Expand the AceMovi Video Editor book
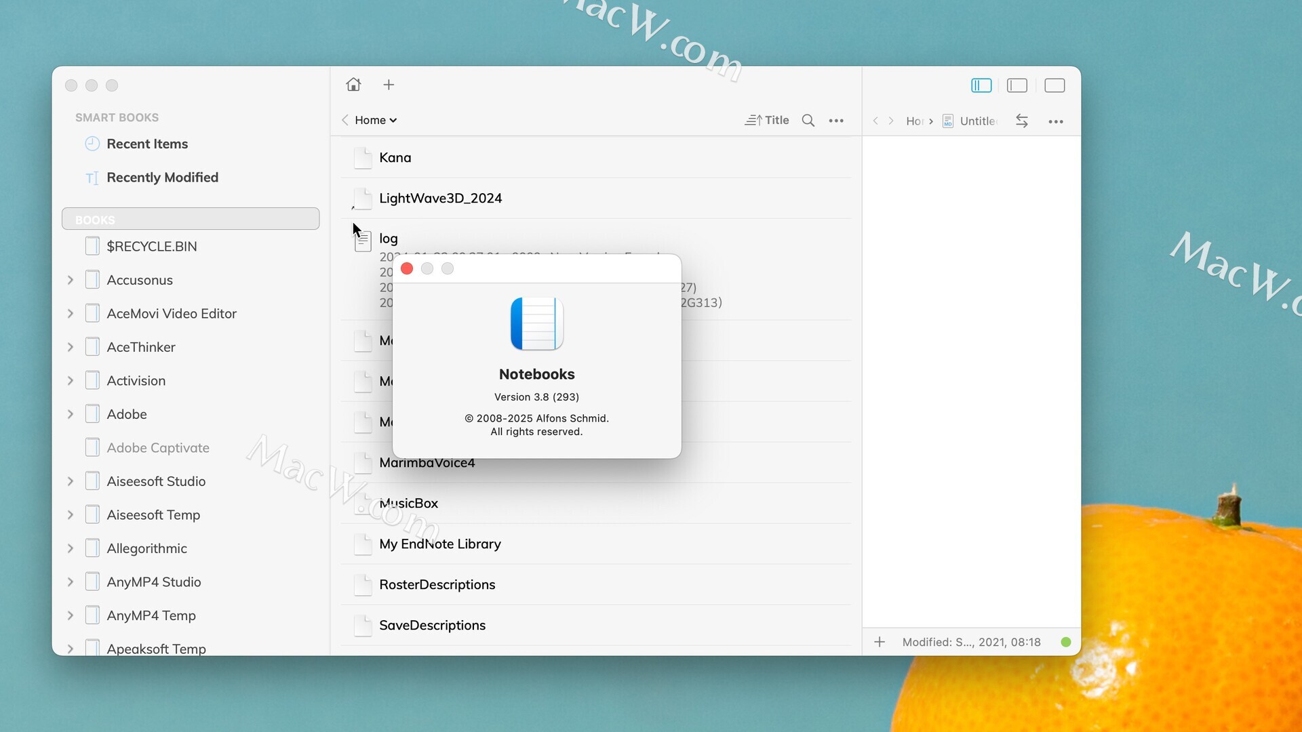This screenshot has width=1302, height=732. 71,313
